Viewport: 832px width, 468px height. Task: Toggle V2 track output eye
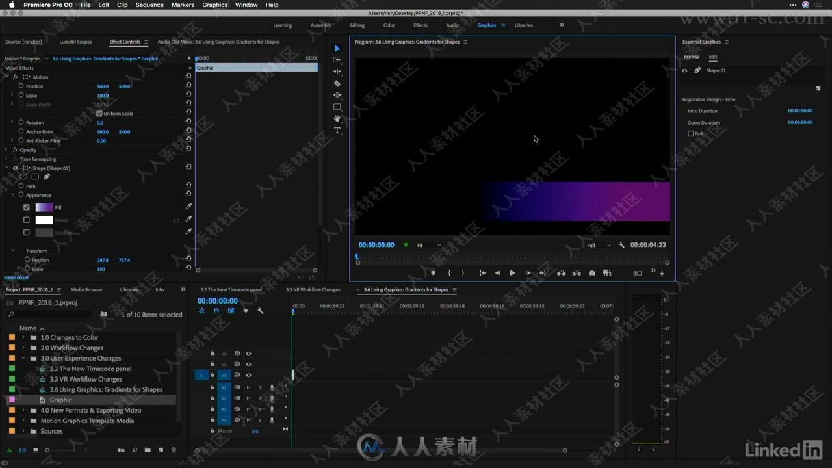[x=248, y=364]
